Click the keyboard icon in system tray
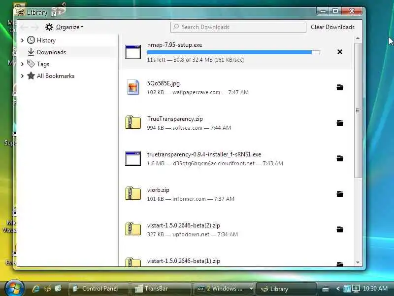The image size is (394, 296). [326, 289]
